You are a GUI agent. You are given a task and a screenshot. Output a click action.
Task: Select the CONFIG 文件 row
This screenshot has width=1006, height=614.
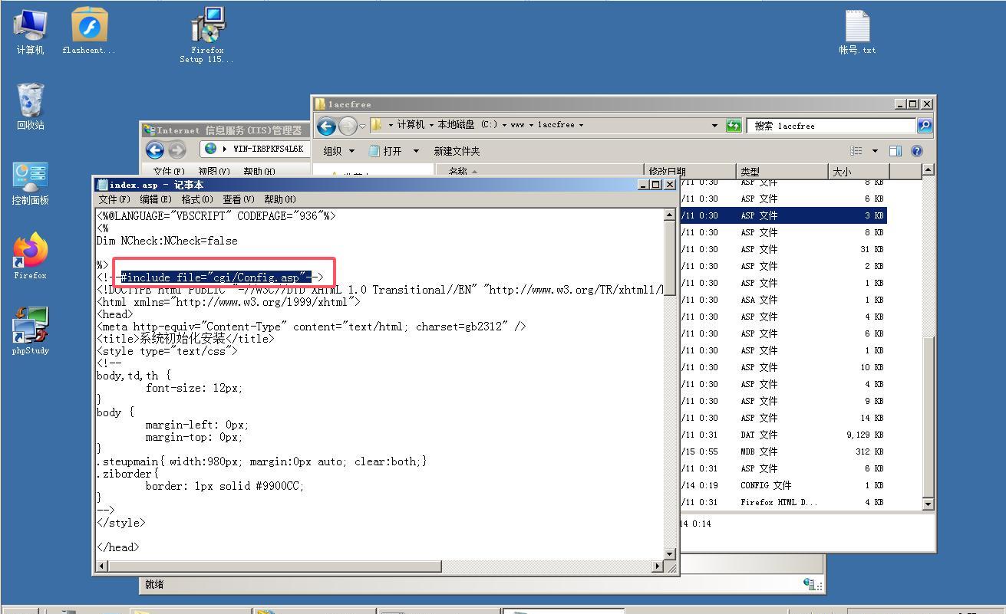pyautogui.click(x=783, y=485)
